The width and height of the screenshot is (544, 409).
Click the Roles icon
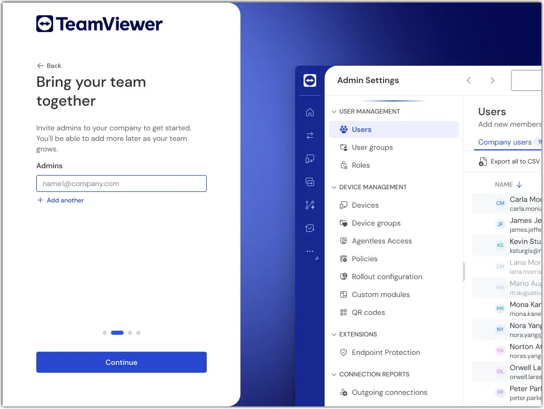pos(344,165)
